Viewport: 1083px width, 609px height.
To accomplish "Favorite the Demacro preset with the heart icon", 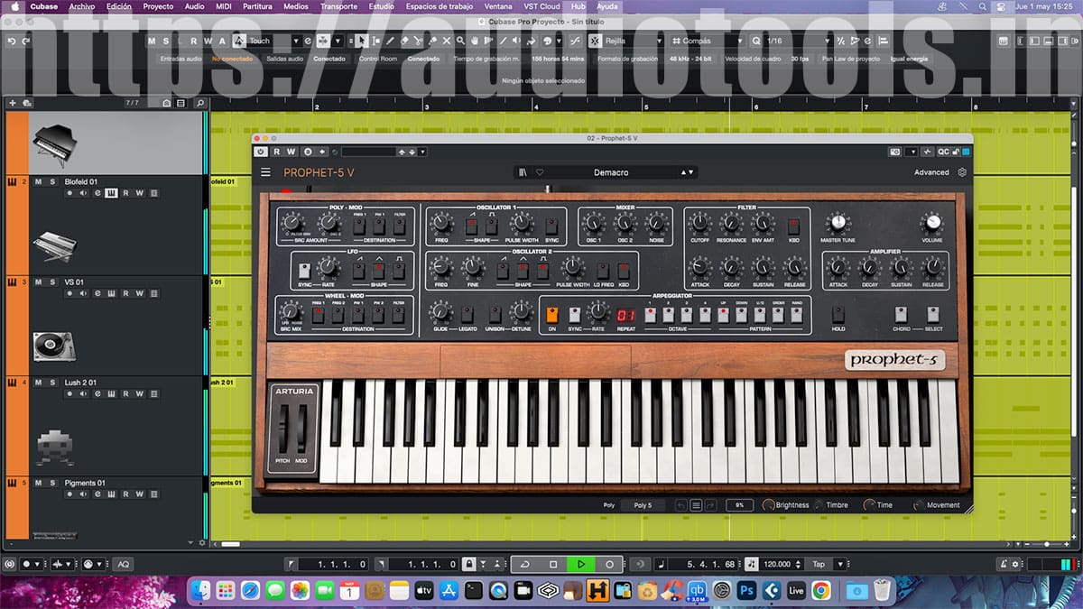I will (540, 172).
